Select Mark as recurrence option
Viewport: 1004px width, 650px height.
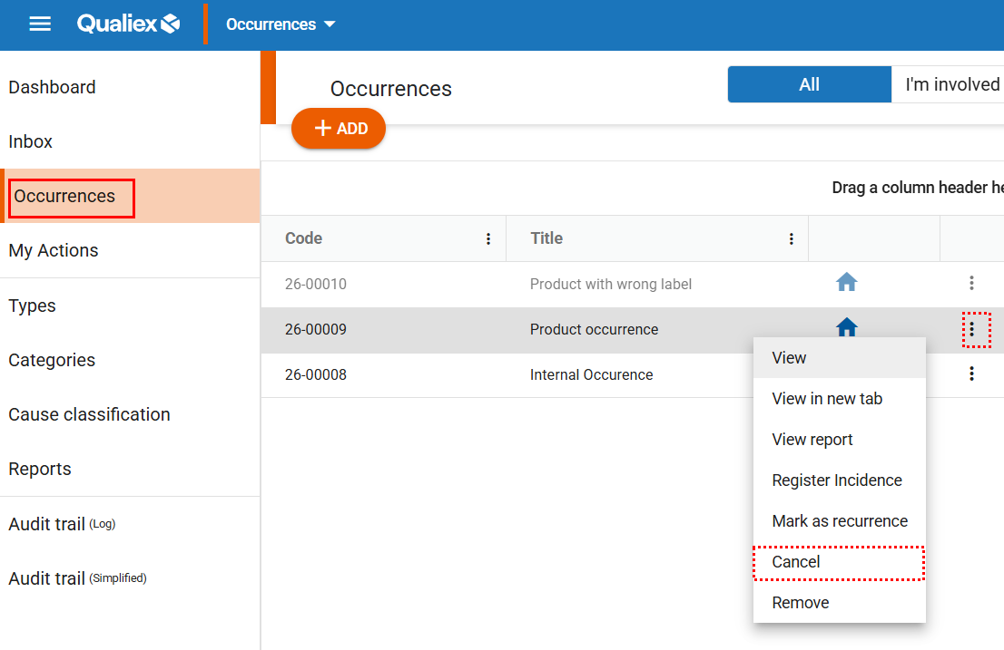tap(840, 521)
